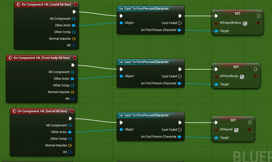Click red delegate pin on barrel hit box event

72,111
